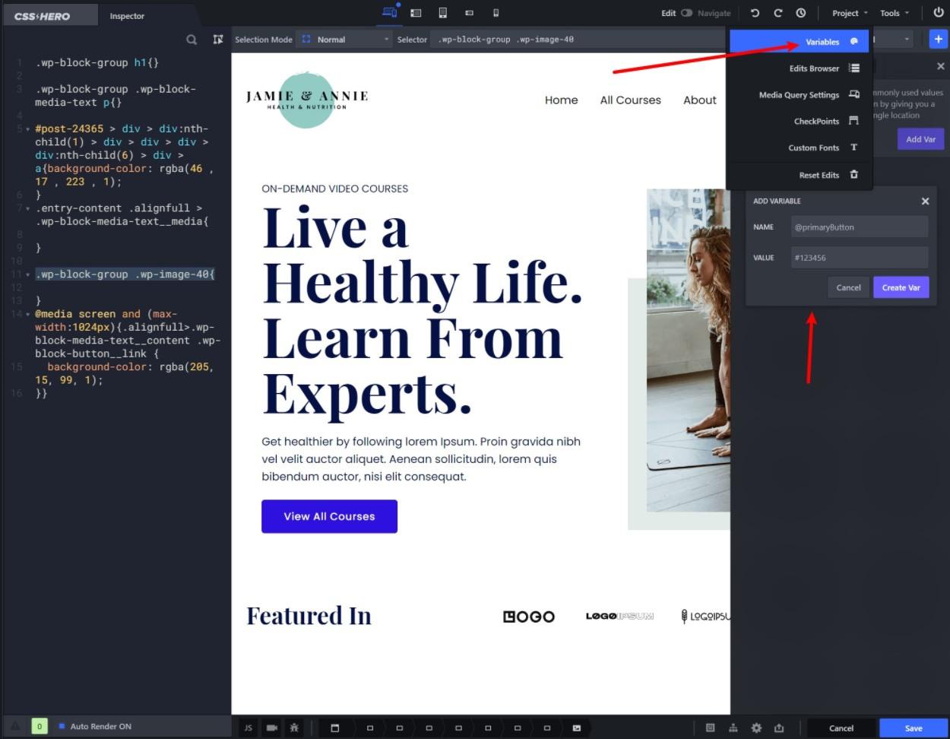950x739 pixels.
Task: Cancel the Add Variable dialog
Action: [848, 287]
